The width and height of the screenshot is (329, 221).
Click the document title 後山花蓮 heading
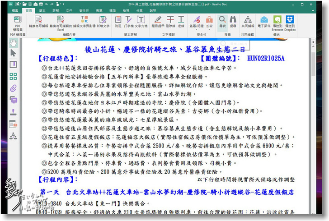click(164, 50)
